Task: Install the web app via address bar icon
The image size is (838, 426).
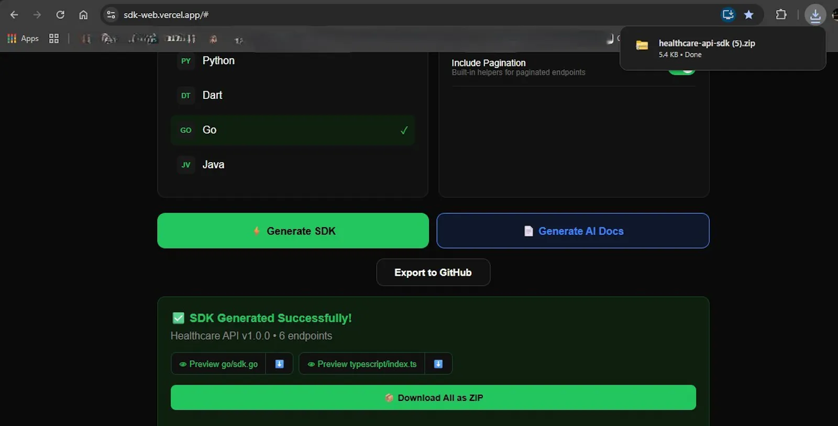Action: point(728,15)
